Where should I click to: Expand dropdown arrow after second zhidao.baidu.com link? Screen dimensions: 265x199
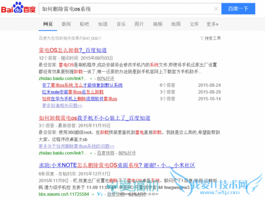pos(91,153)
